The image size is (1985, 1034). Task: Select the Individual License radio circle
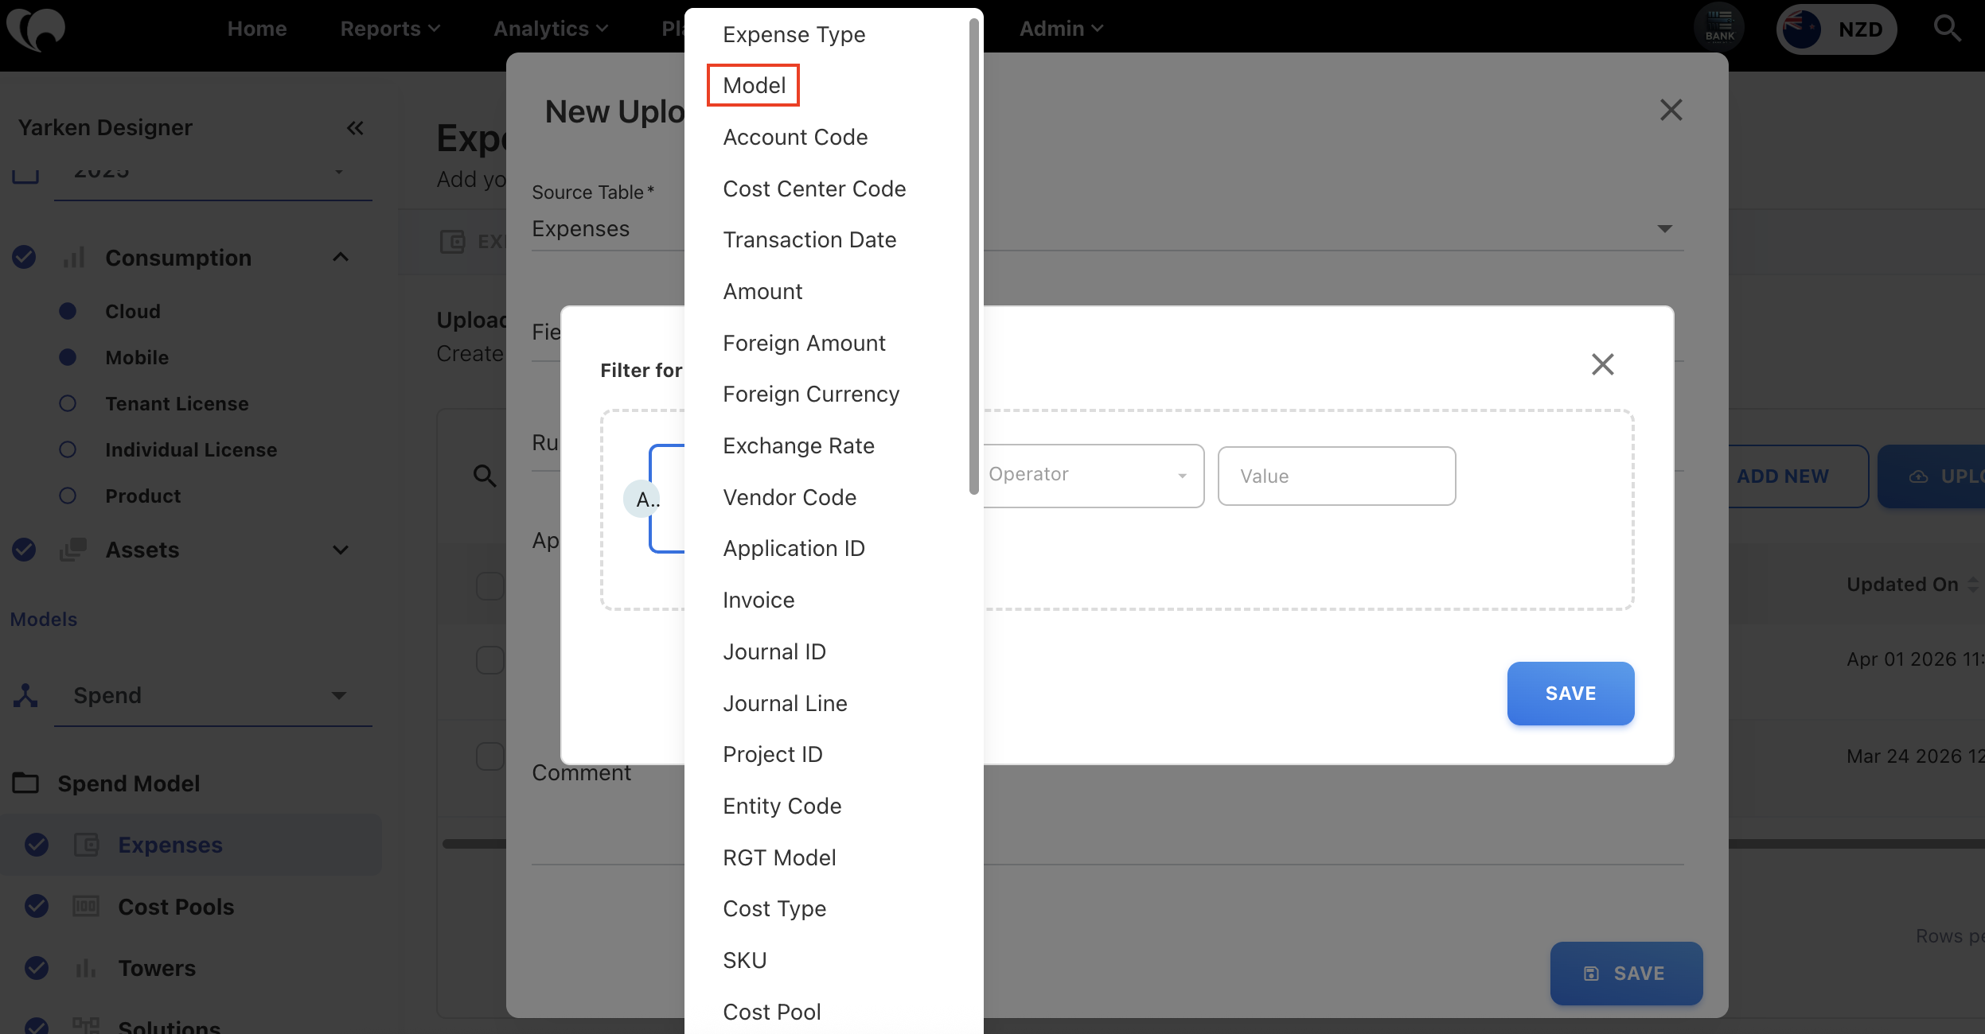click(68, 449)
